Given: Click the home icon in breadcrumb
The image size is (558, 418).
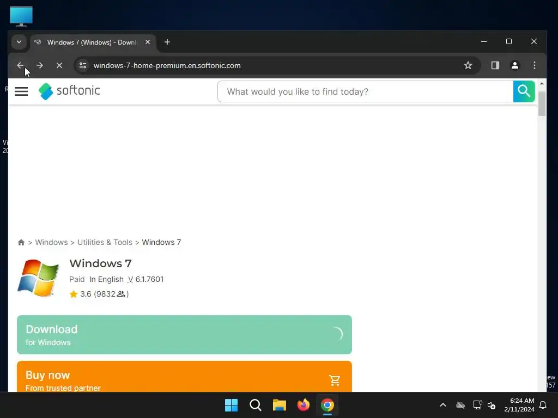Looking at the screenshot, I should pyautogui.click(x=21, y=242).
